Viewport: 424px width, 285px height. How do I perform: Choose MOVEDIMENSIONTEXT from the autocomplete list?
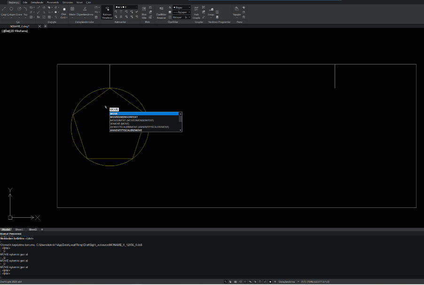[124, 117]
